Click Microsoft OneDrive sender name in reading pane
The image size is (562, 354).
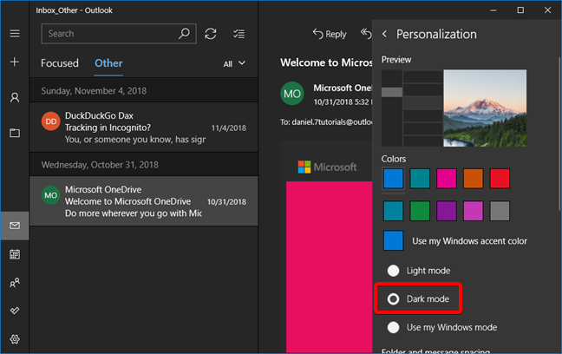tap(343, 88)
